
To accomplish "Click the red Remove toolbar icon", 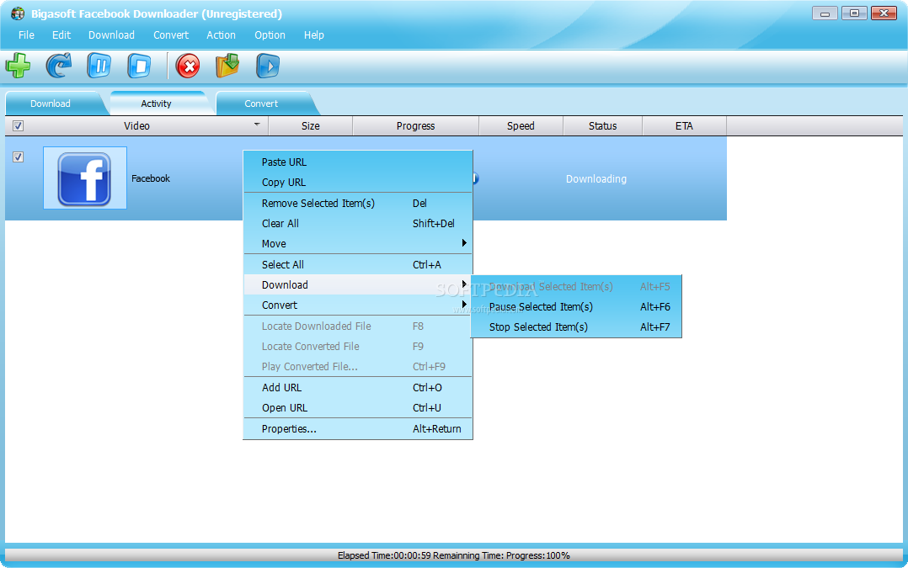I will pos(188,66).
